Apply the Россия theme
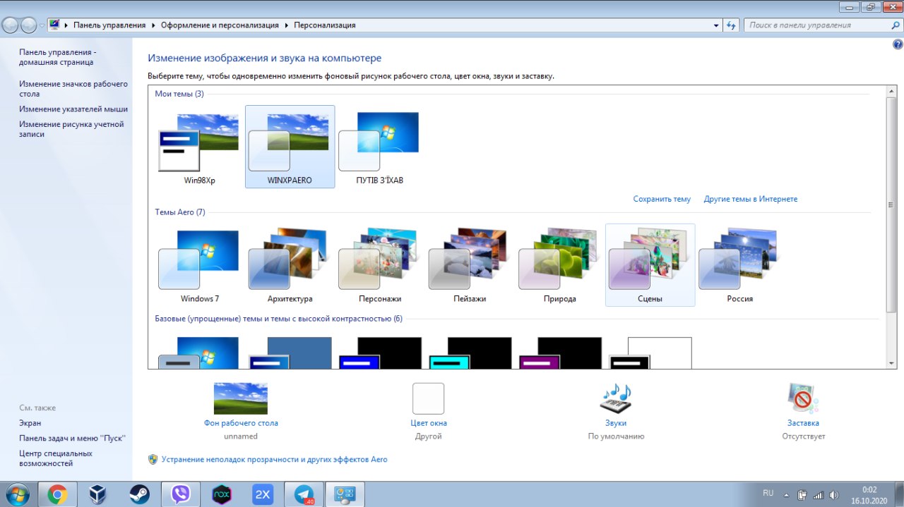The image size is (904, 507). coord(739,265)
